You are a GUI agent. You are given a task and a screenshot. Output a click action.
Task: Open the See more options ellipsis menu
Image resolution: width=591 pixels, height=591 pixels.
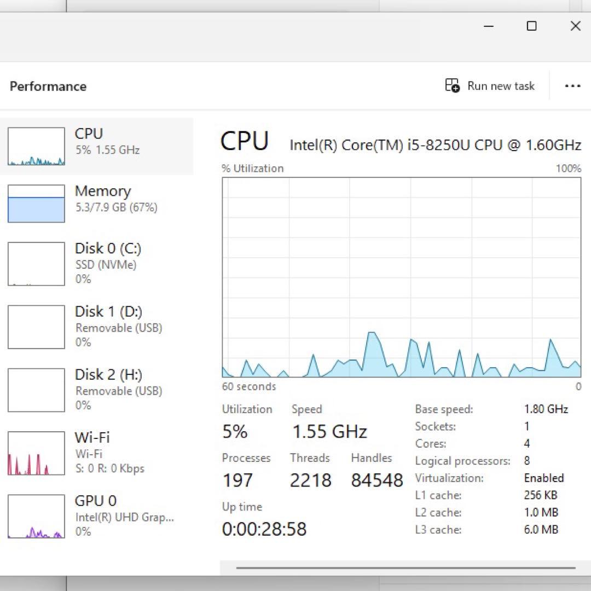(572, 85)
